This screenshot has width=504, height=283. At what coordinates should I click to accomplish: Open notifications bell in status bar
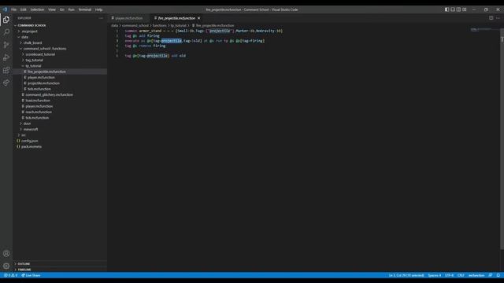498,275
